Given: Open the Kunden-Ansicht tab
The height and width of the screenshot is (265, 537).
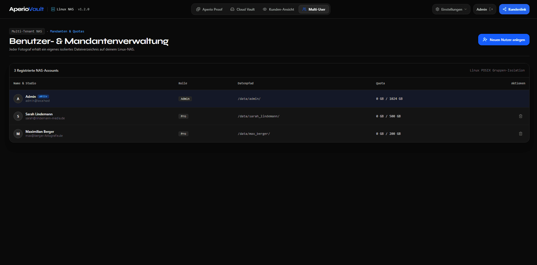Looking at the screenshot, I should click(x=279, y=9).
